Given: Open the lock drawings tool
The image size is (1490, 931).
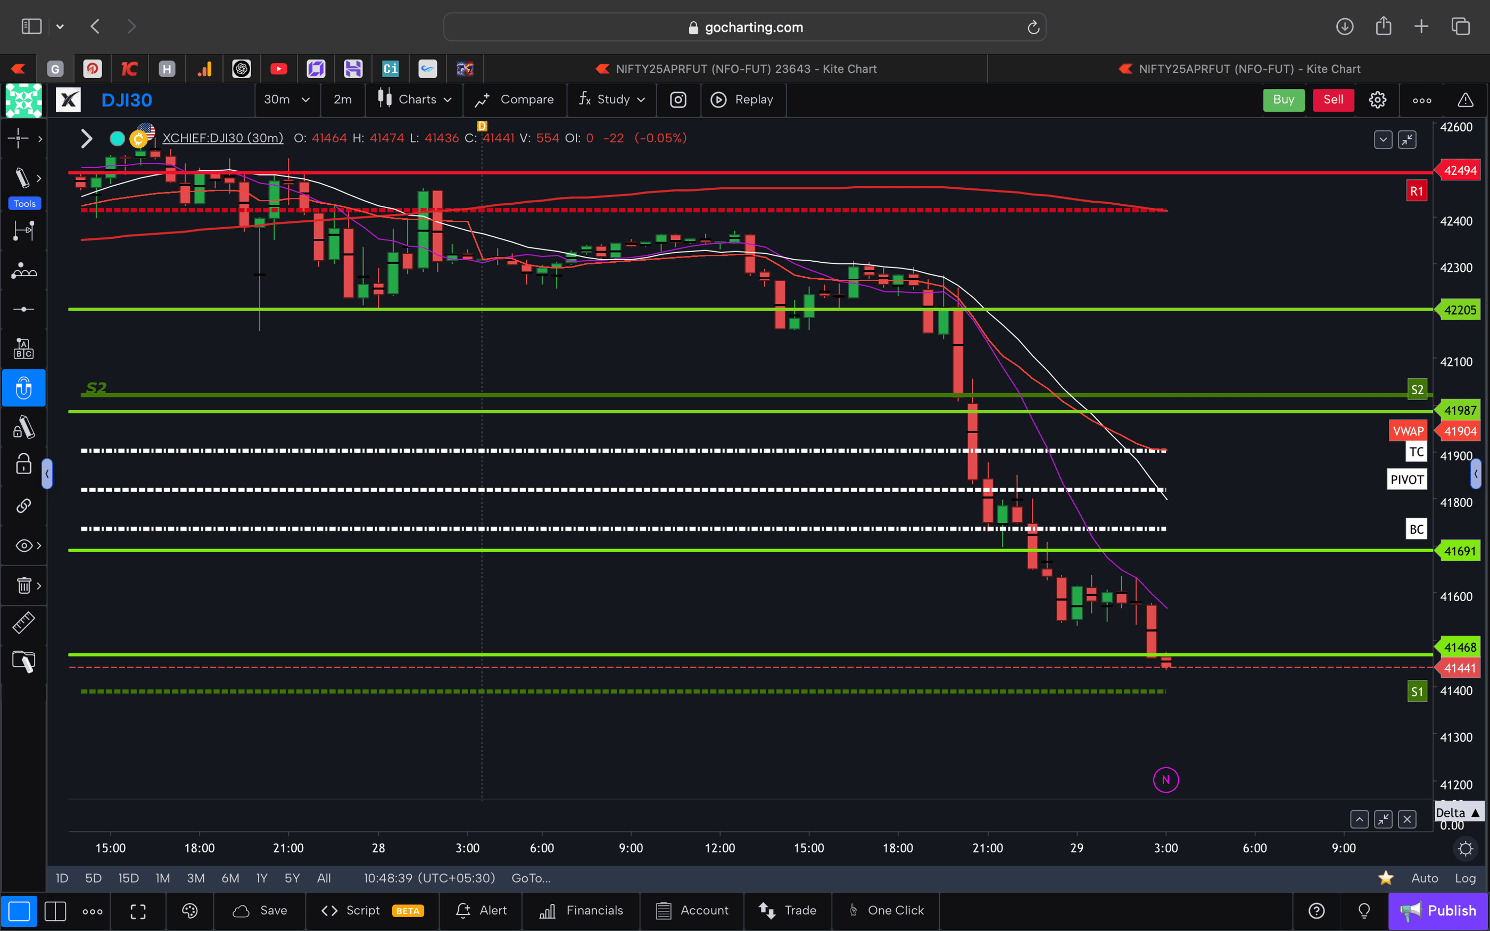Looking at the screenshot, I should click(x=23, y=464).
